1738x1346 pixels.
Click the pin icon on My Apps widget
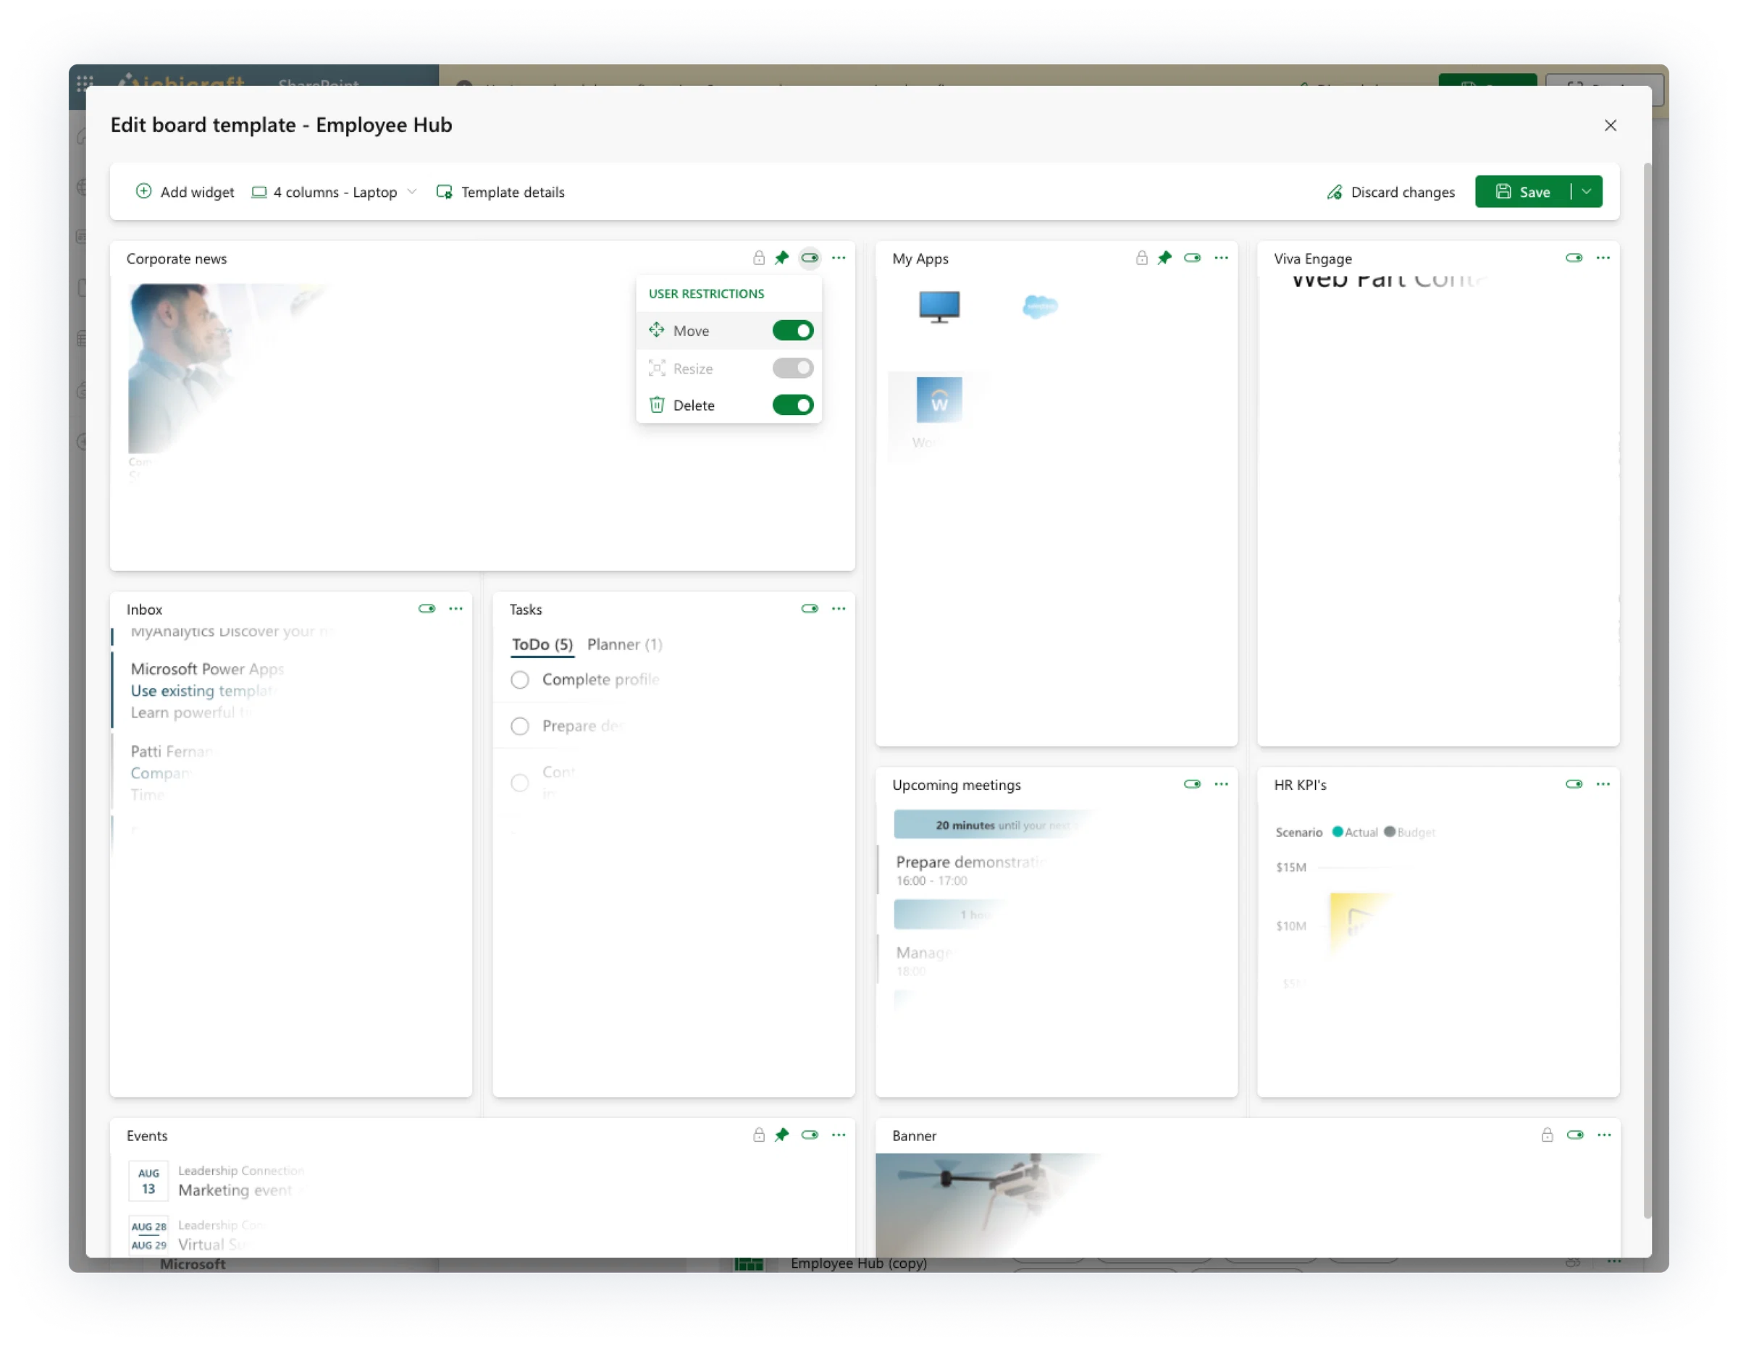1164,258
